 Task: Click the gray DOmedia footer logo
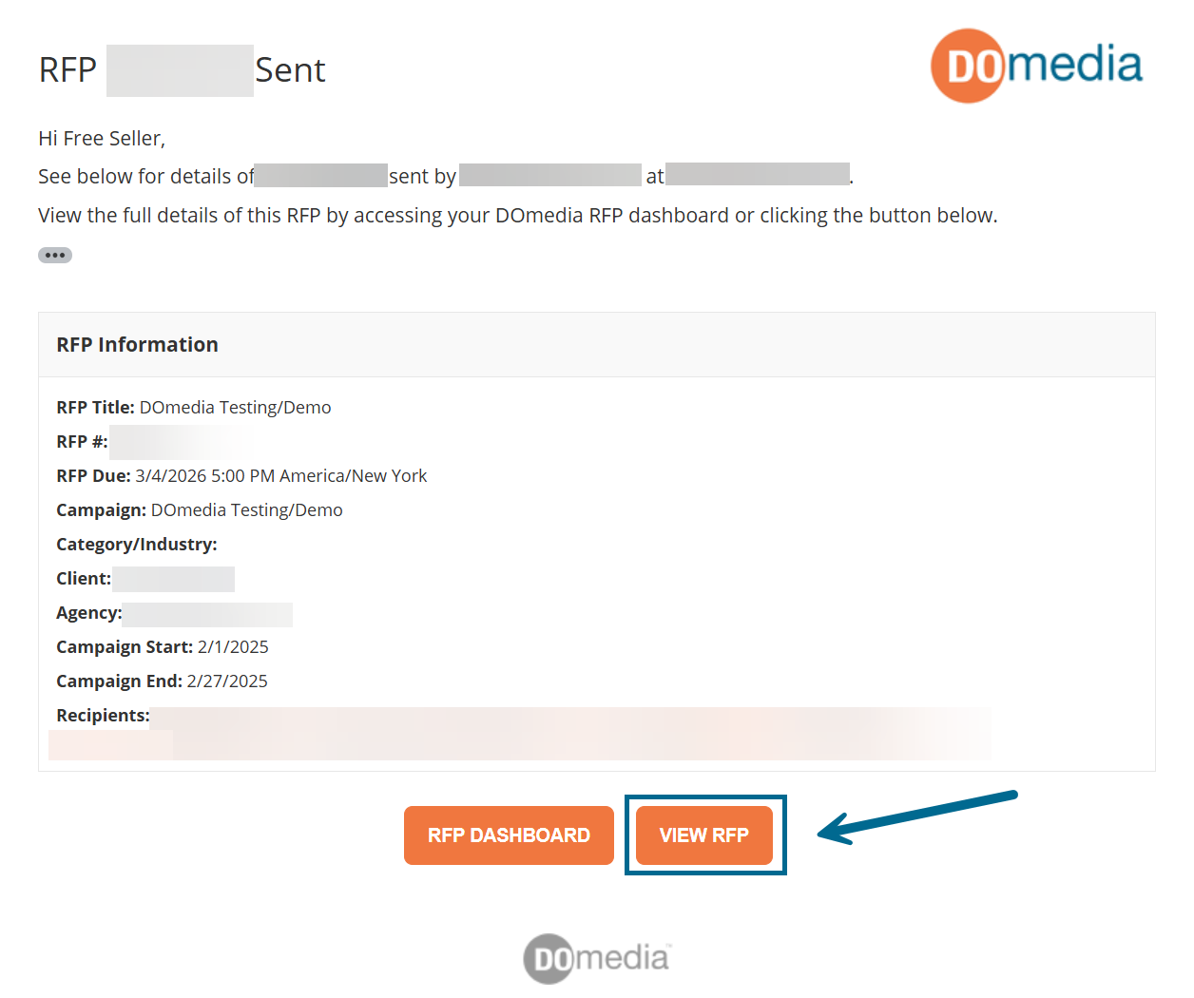click(597, 957)
